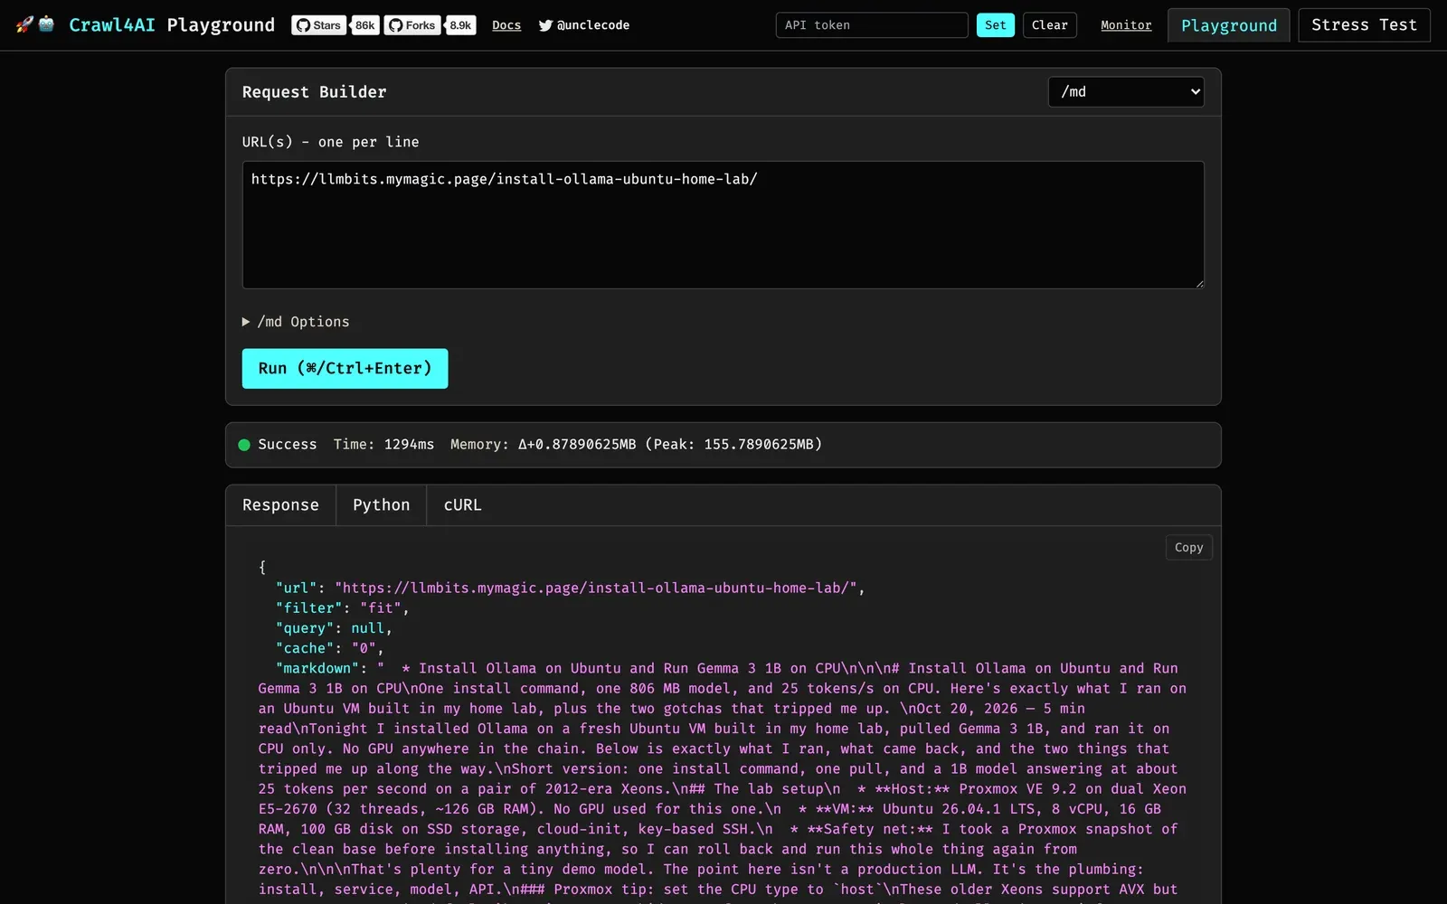
Task: Click the "filter": "fit" response line
Action: [x=342, y=608]
